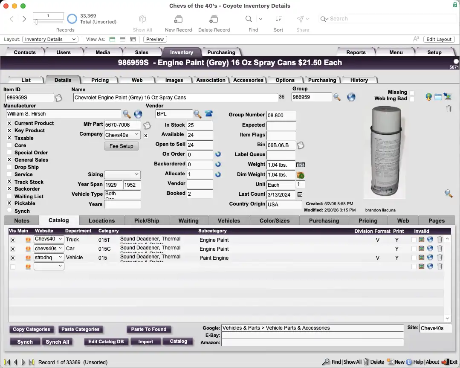Click the tag icon beside Mfr Part
This screenshot has height=368, width=460.
pos(147,125)
